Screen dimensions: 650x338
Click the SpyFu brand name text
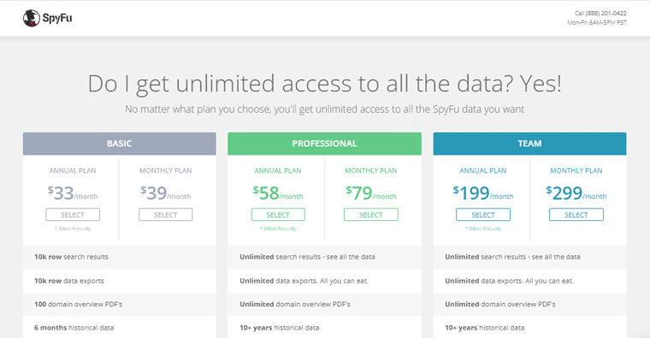pos(57,18)
